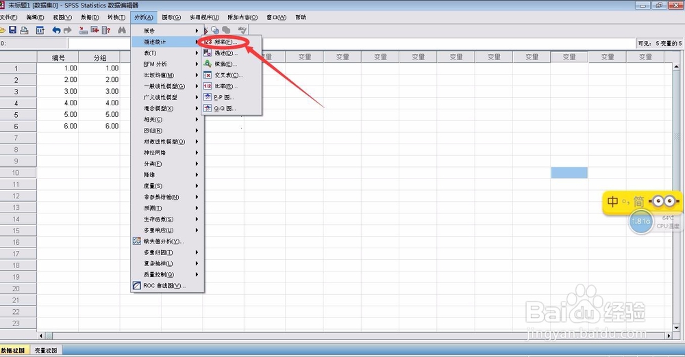Screen dimensions: 685x357
Task: Select the 编号 column header
Action: point(58,57)
